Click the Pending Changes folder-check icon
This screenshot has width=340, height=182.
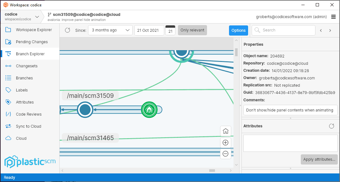tap(8, 42)
